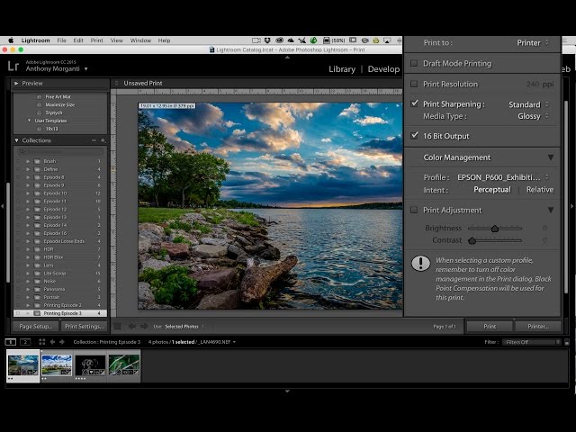Uncheck the 16 Bit Output checkbox
This screenshot has height=432, width=576.
click(414, 136)
